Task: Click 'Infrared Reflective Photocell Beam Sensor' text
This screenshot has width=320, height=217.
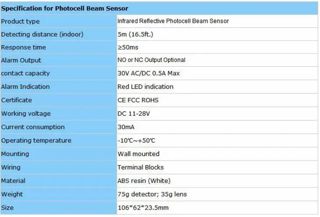Action: 173,21
